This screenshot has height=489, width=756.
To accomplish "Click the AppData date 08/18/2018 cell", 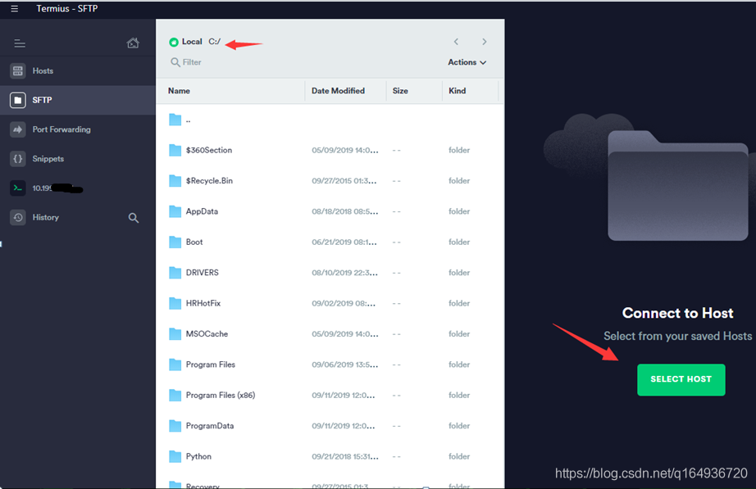I will point(344,211).
